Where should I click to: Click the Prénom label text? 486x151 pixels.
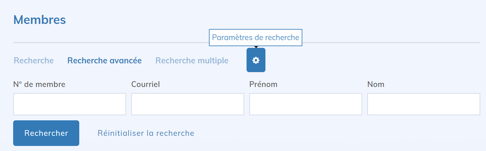tap(263, 84)
